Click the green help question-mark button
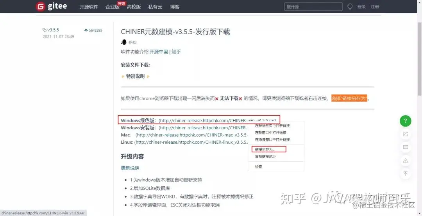Screen dimensions: 422x216 405,121
